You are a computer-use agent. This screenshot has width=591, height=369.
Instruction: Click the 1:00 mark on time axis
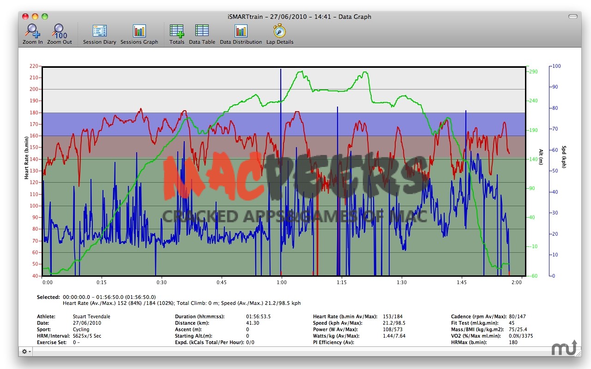281,282
